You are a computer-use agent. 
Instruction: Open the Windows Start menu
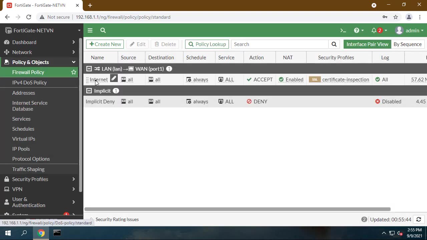point(8,233)
